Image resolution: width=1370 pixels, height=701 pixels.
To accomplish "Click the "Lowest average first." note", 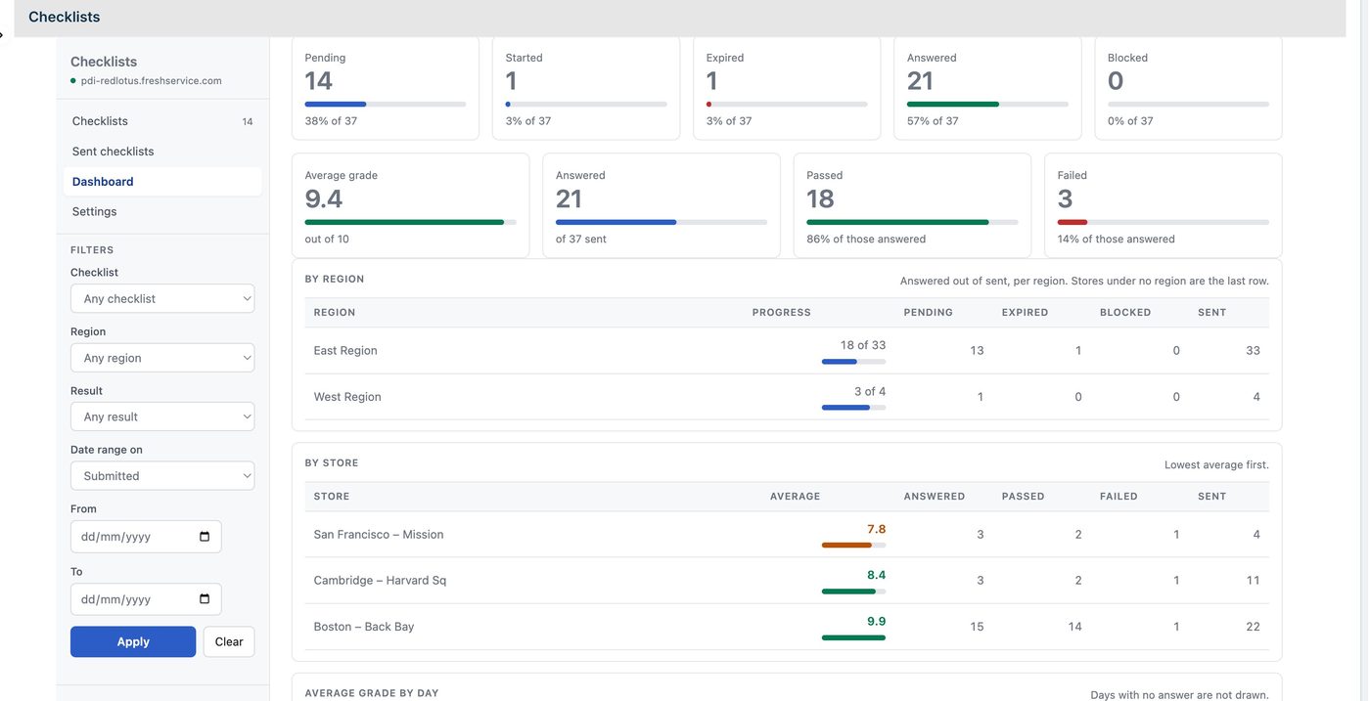I will (1216, 465).
